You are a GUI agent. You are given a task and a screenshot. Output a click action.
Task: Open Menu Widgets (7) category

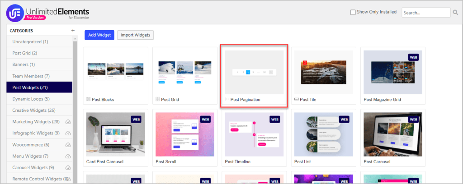tap(40, 156)
